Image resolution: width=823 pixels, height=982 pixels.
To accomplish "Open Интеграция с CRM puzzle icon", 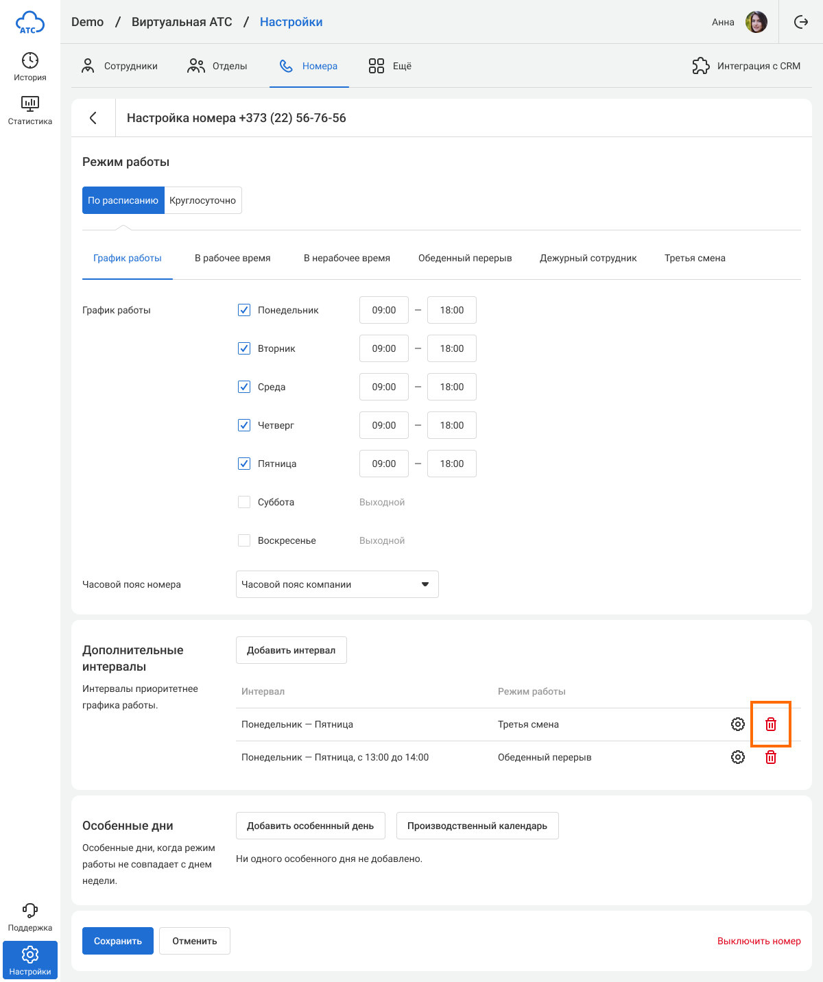I will point(701,66).
